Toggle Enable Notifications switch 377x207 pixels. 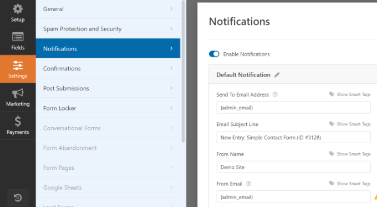coord(214,54)
